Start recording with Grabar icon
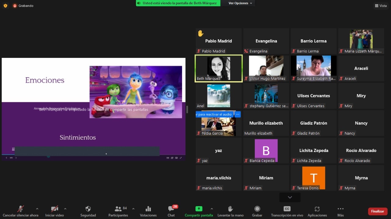Viewport: 391px width, 219px height. [x=257, y=209]
